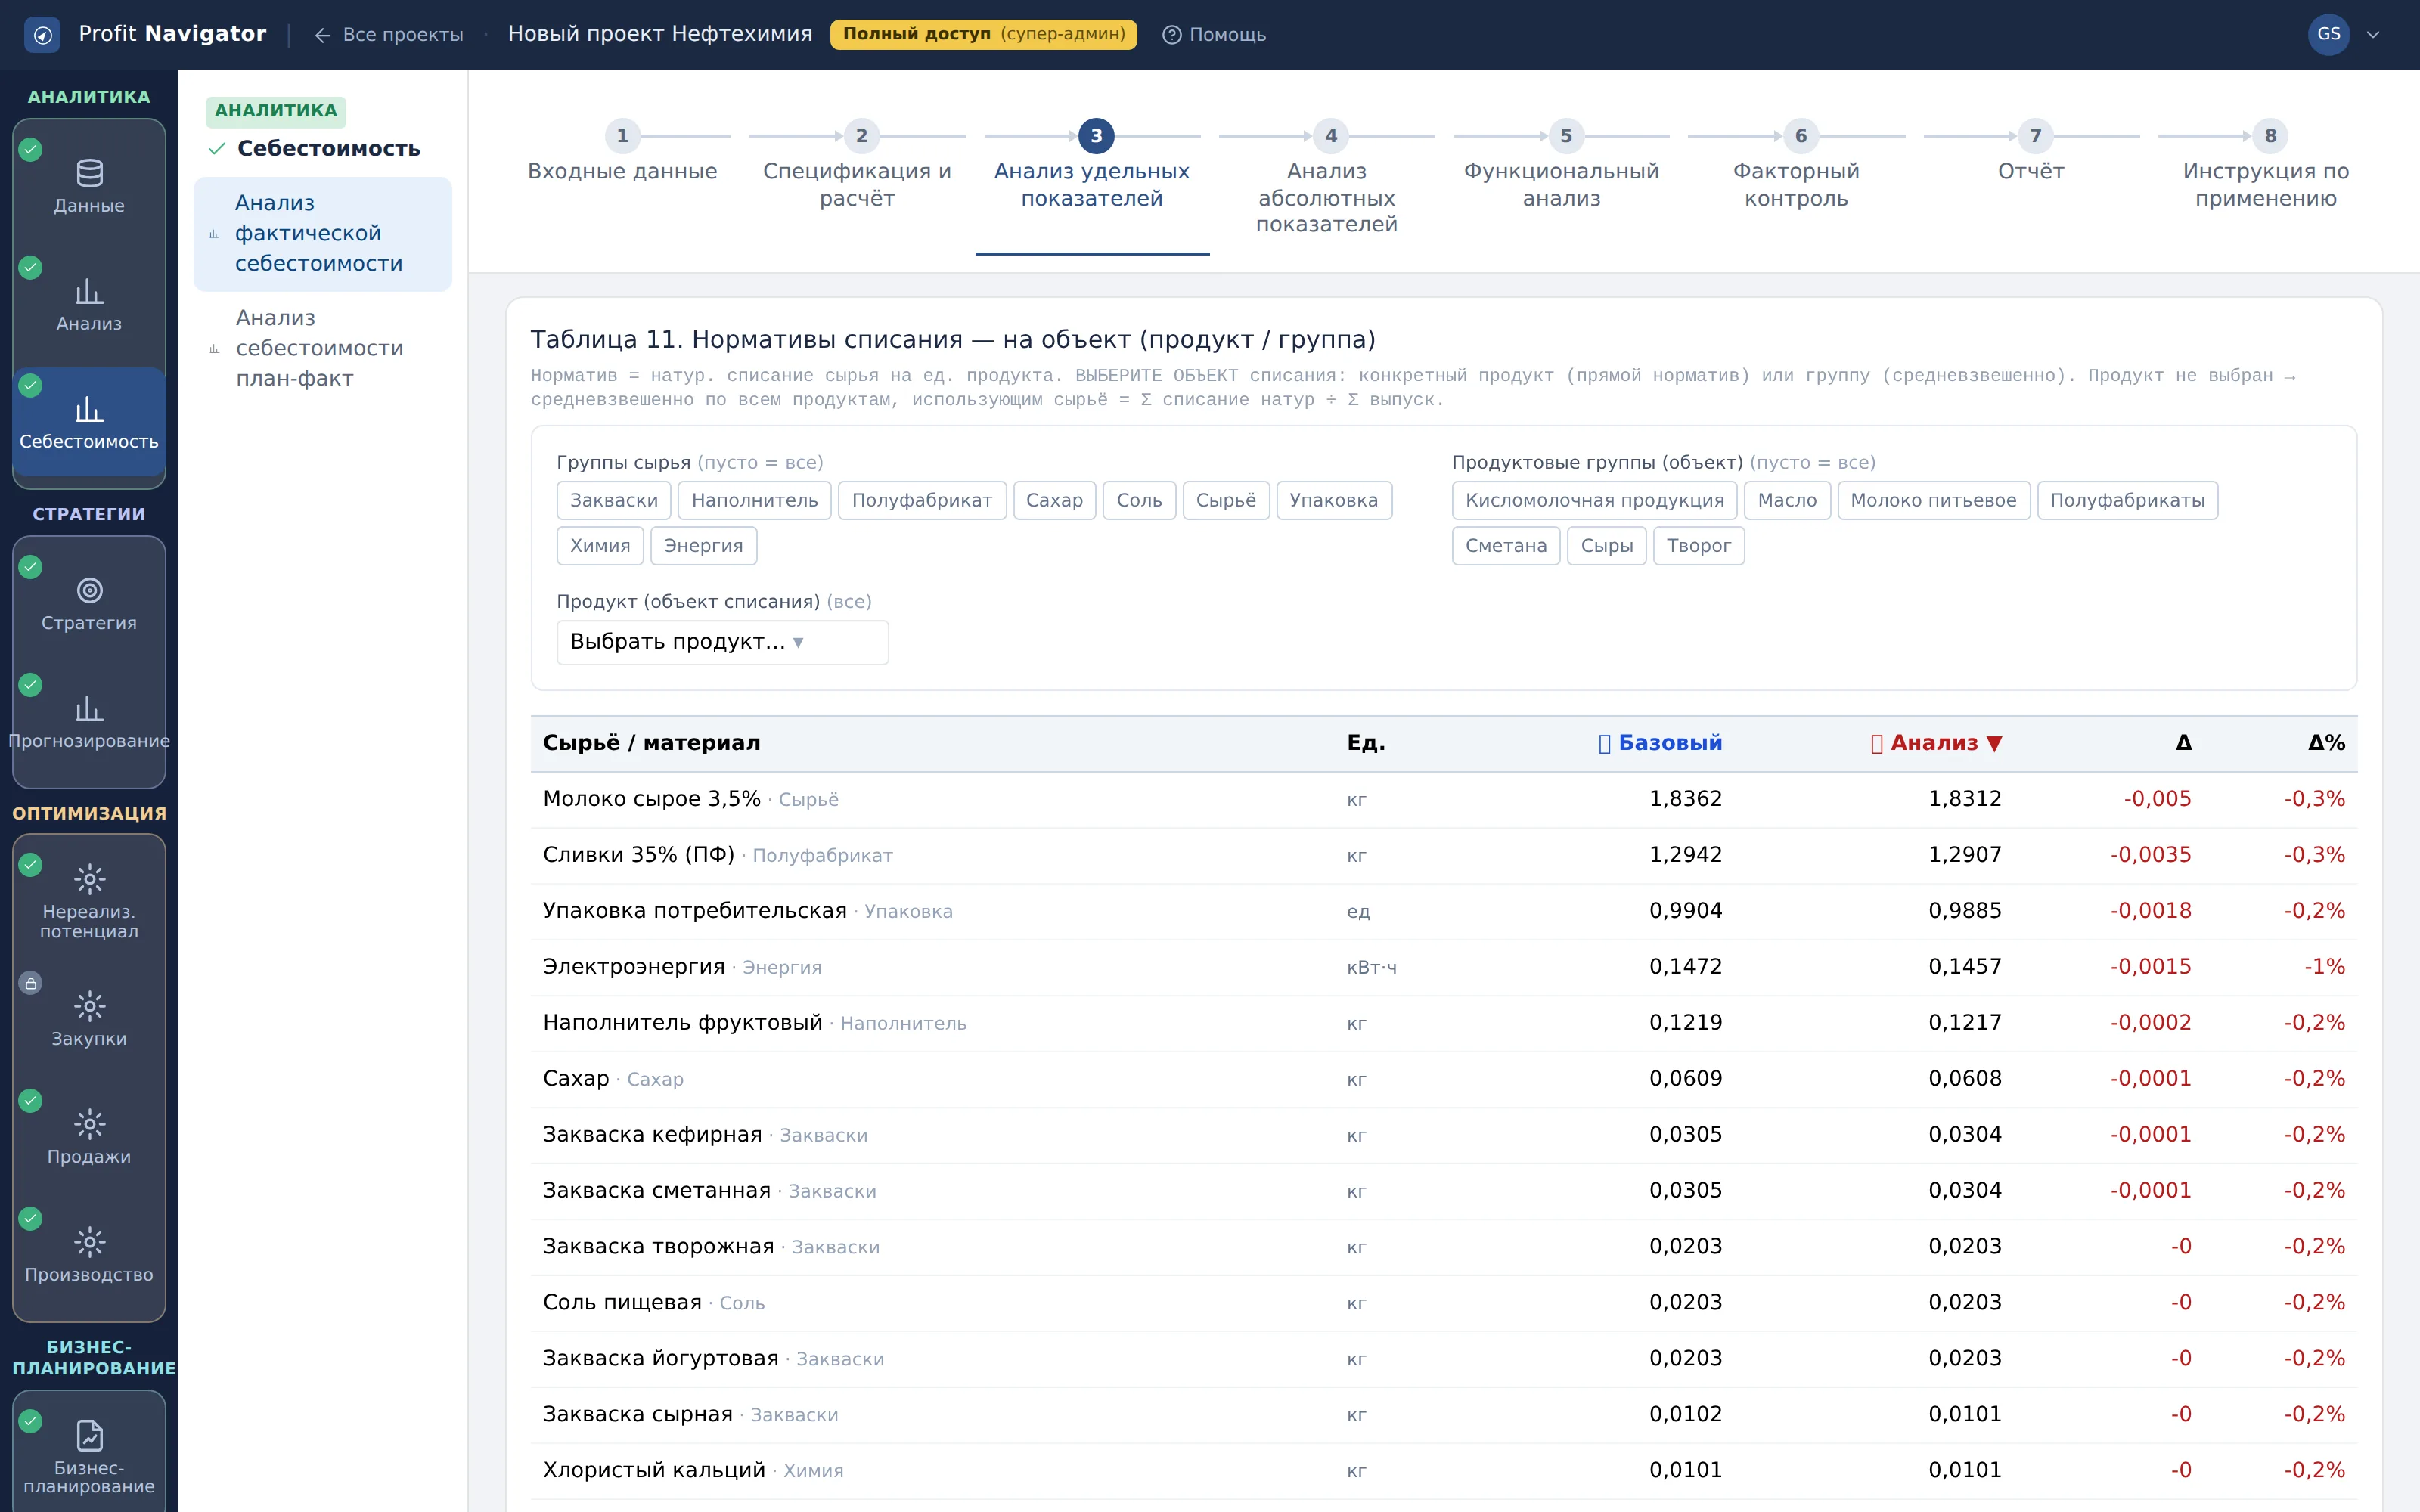The width and height of the screenshot is (2420, 1512).
Task: Toggle the Сыры product group chip
Action: pos(1606,546)
